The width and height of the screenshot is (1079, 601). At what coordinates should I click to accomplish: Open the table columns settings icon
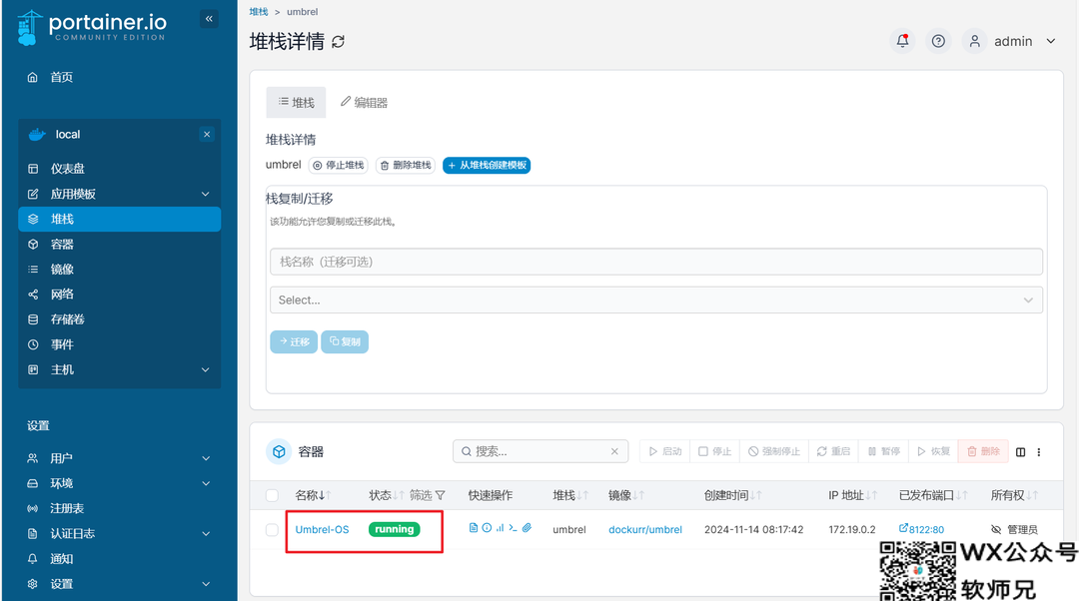coord(1020,452)
